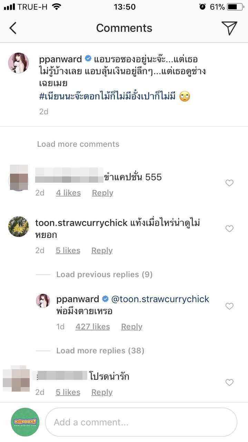
Task: Like toon.strawcurrychick's comment with the heart
Action: (x=229, y=229)
